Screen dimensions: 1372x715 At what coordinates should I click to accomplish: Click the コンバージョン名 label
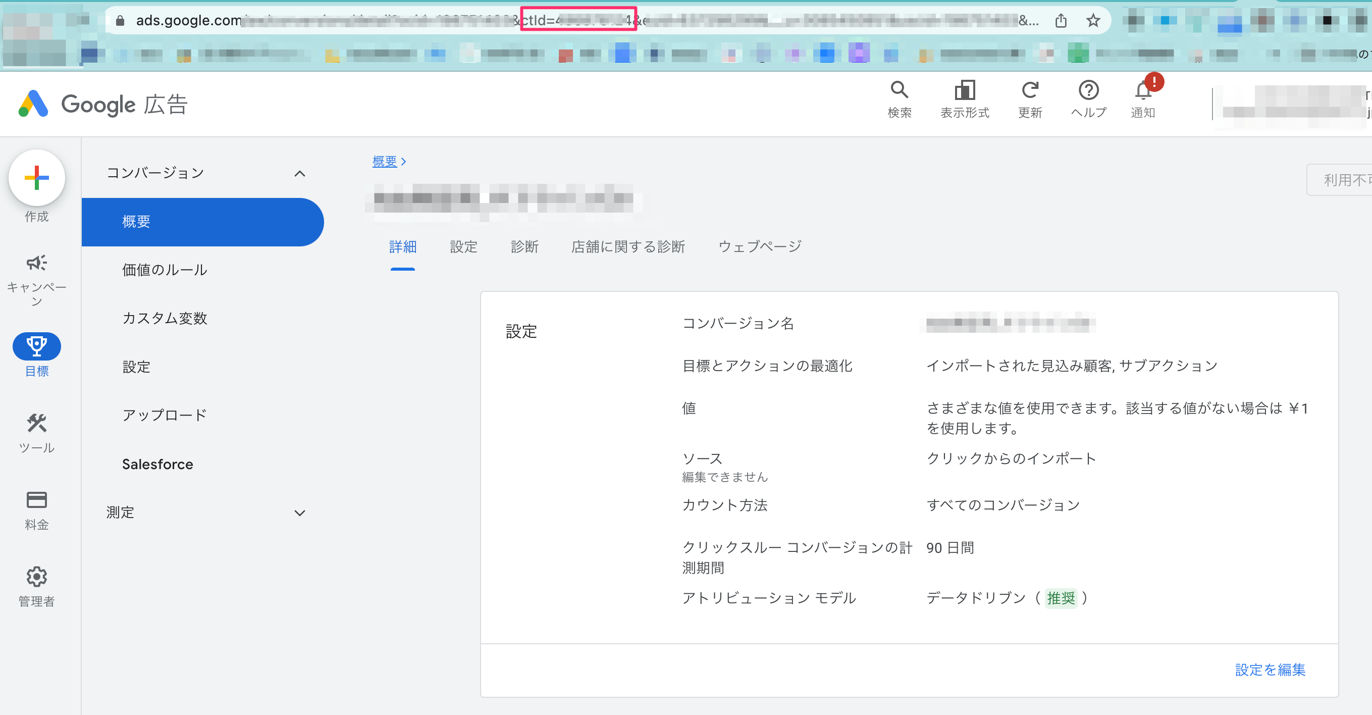[x=737, y=323]
